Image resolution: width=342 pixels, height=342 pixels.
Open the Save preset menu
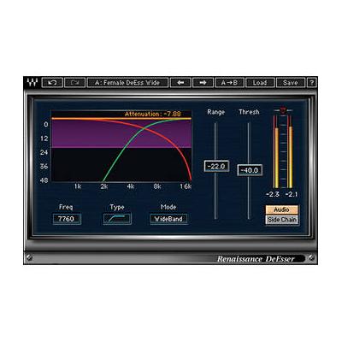pos(291,83)
